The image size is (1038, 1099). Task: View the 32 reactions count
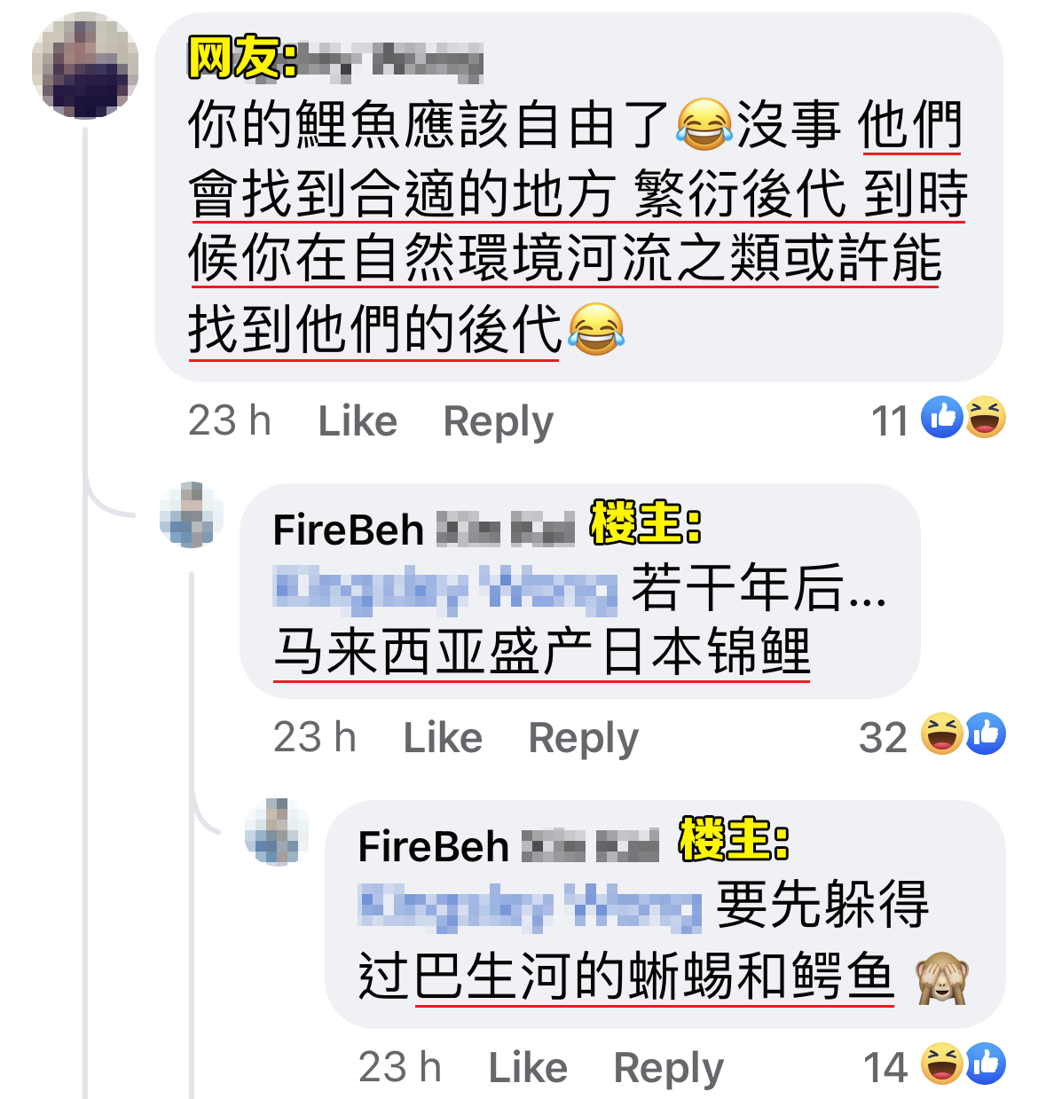[x=883, y=738]
